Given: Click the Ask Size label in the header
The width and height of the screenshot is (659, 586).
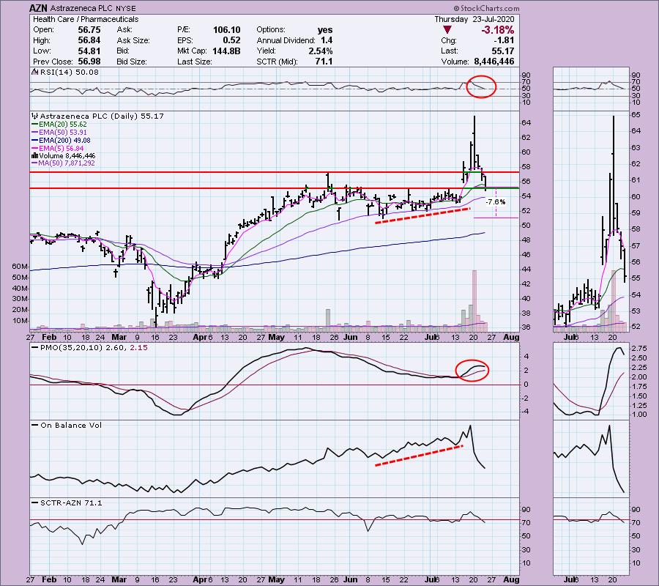Looking at the screenshot, I should click(x=133, y=40).
